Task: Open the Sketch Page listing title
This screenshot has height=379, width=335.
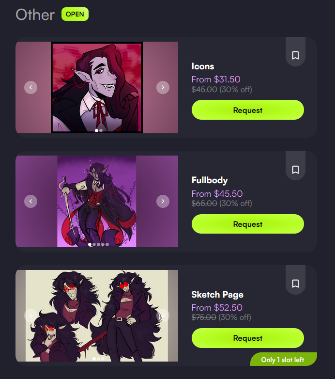Action: pyautogui.click(x=217, y=294)
